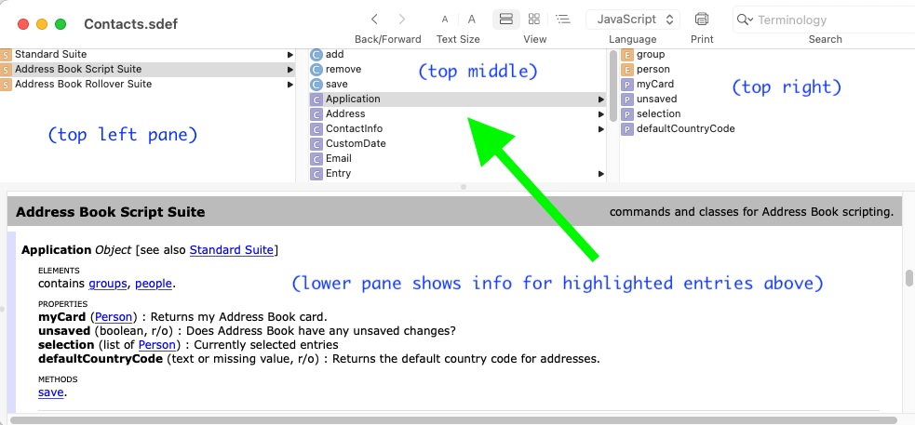Click the Email class icon
Image resolution: width=915 pixels, height=425 pixels.
click(x=316, y=159)
